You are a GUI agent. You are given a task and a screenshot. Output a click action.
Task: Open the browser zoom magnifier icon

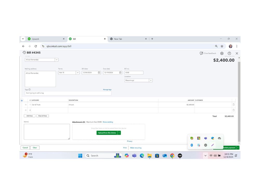pos(216,46)
